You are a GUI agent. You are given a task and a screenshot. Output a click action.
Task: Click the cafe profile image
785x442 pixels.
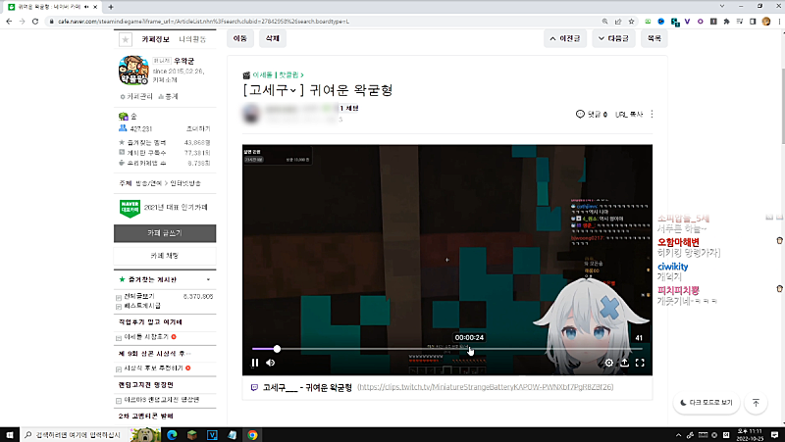(x=133, y=70)
